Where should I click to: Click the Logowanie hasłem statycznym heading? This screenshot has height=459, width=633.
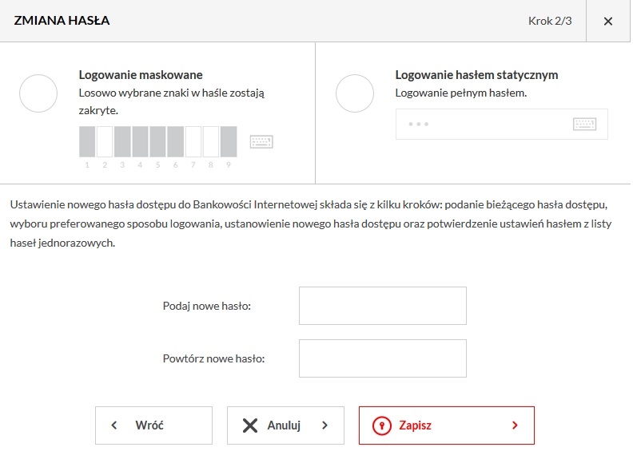point(476,75)
